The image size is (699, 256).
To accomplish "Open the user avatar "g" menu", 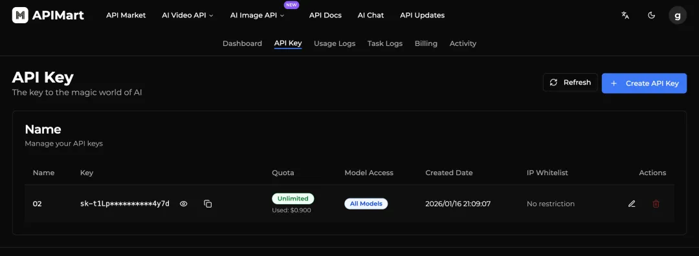I will click(x=677, y=16).
